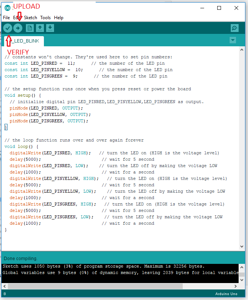Screen dimensions: 248x300
Task: Click the Verify checkmark button
Action: pyautogui.click(x=8, y=28)
